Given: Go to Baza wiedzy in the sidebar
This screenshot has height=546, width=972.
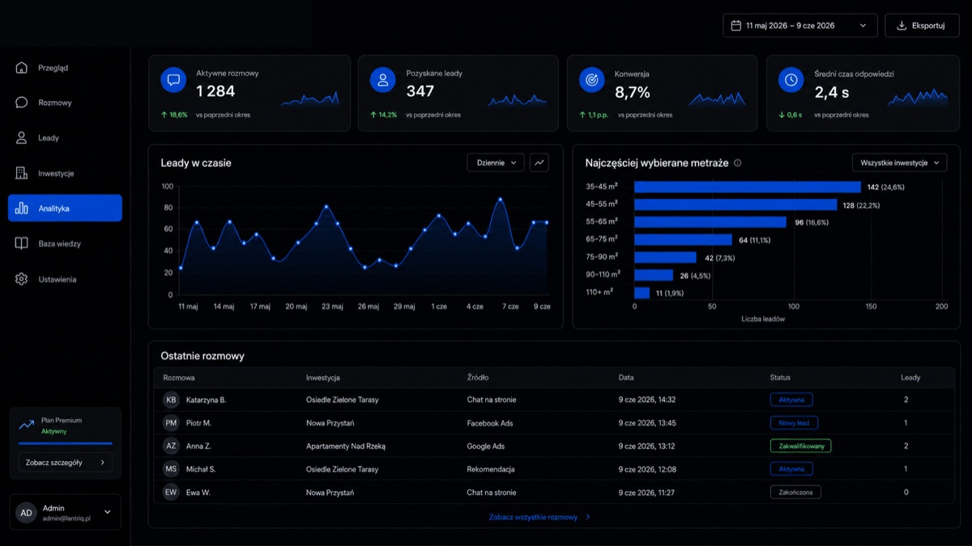Looking at the screenshot, I should tap(65, 243).
